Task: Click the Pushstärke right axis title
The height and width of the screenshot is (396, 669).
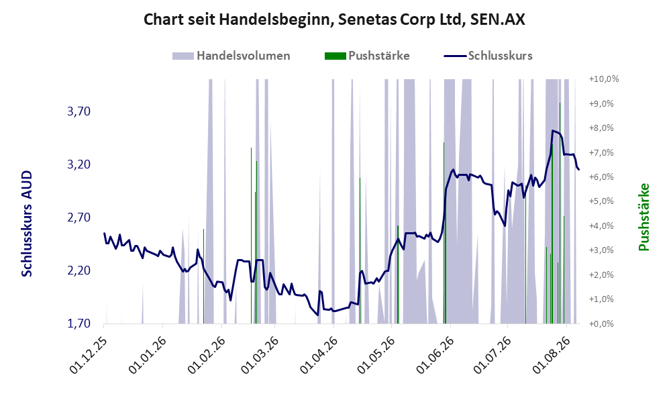Action: tap(644, 217)
